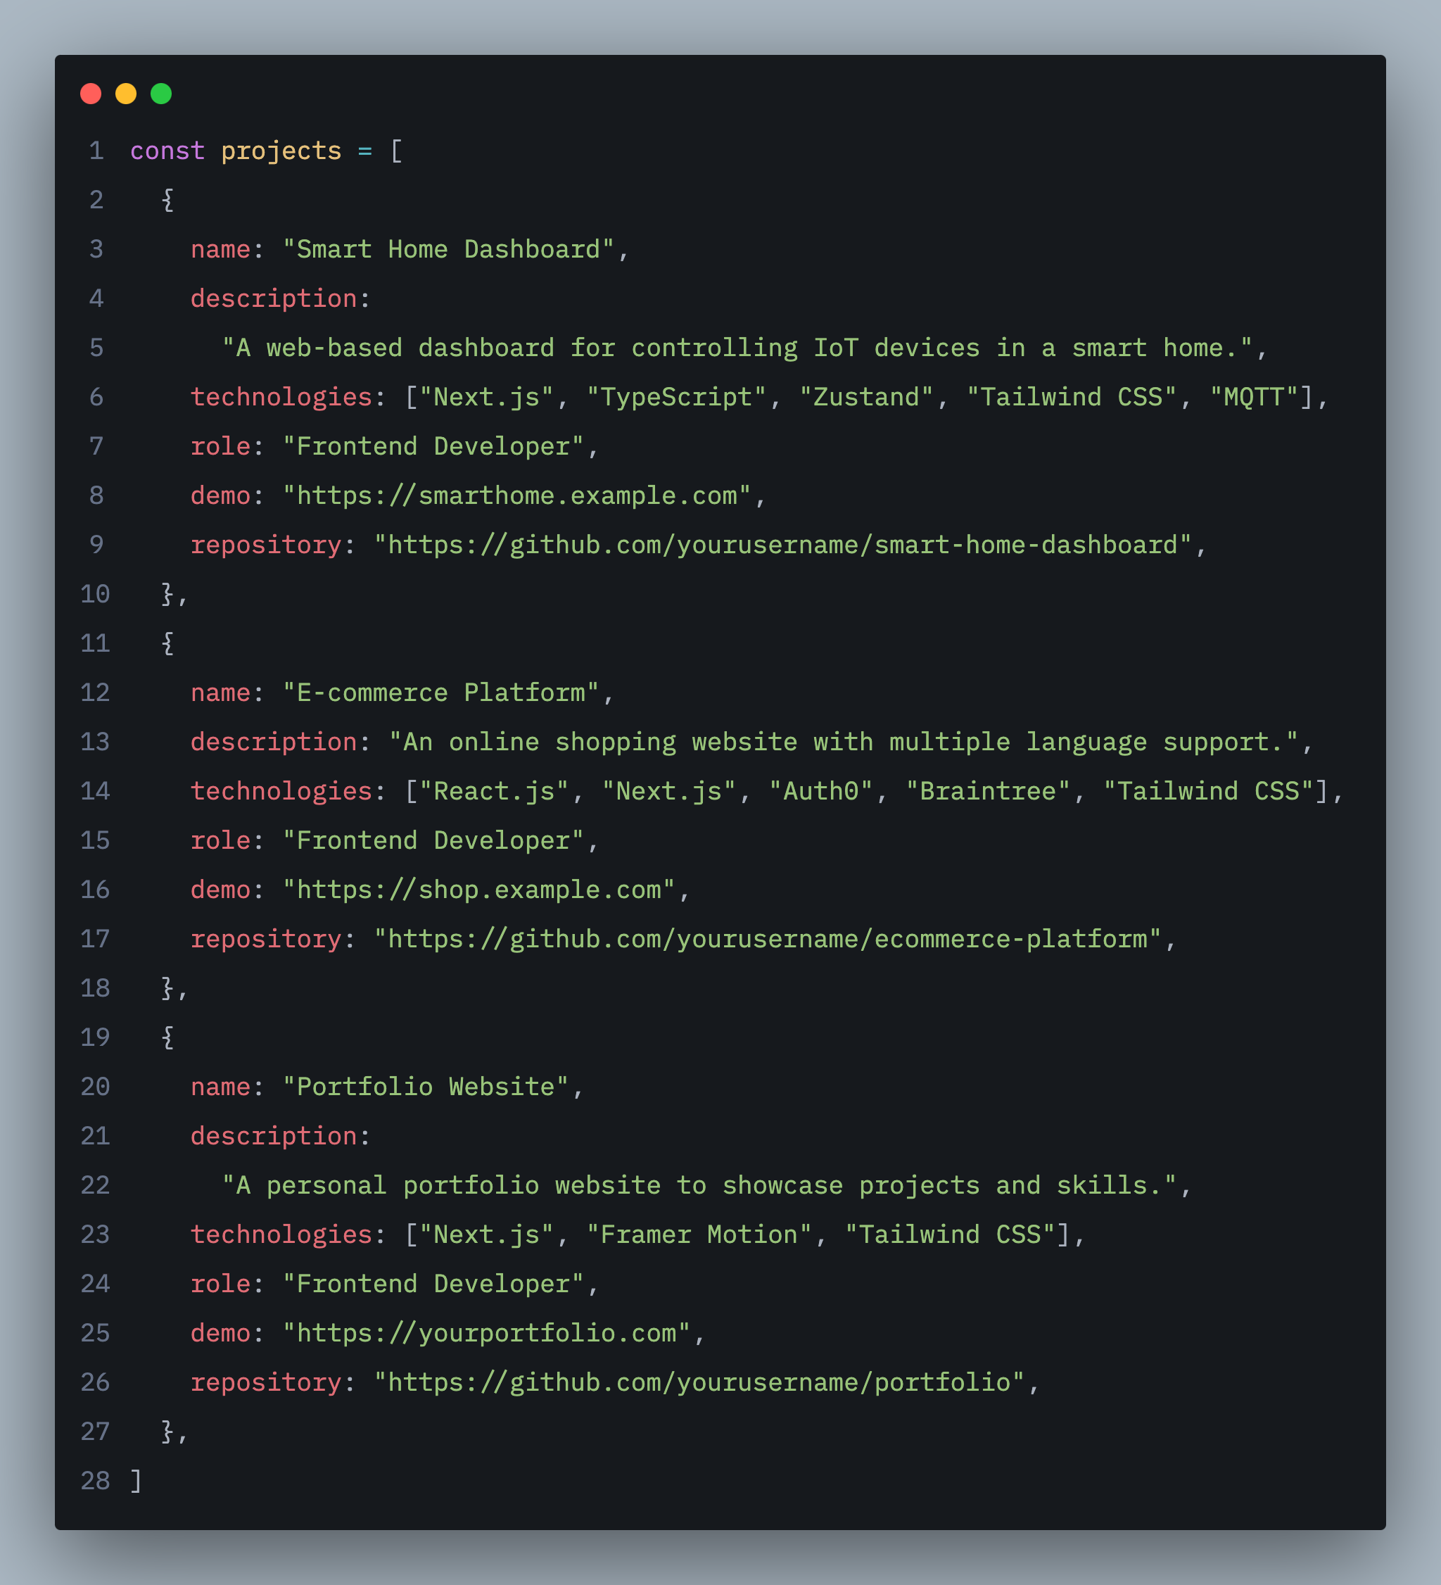Click the 'role' key on line 7
1441x1585 pixels.
[220, 446]
